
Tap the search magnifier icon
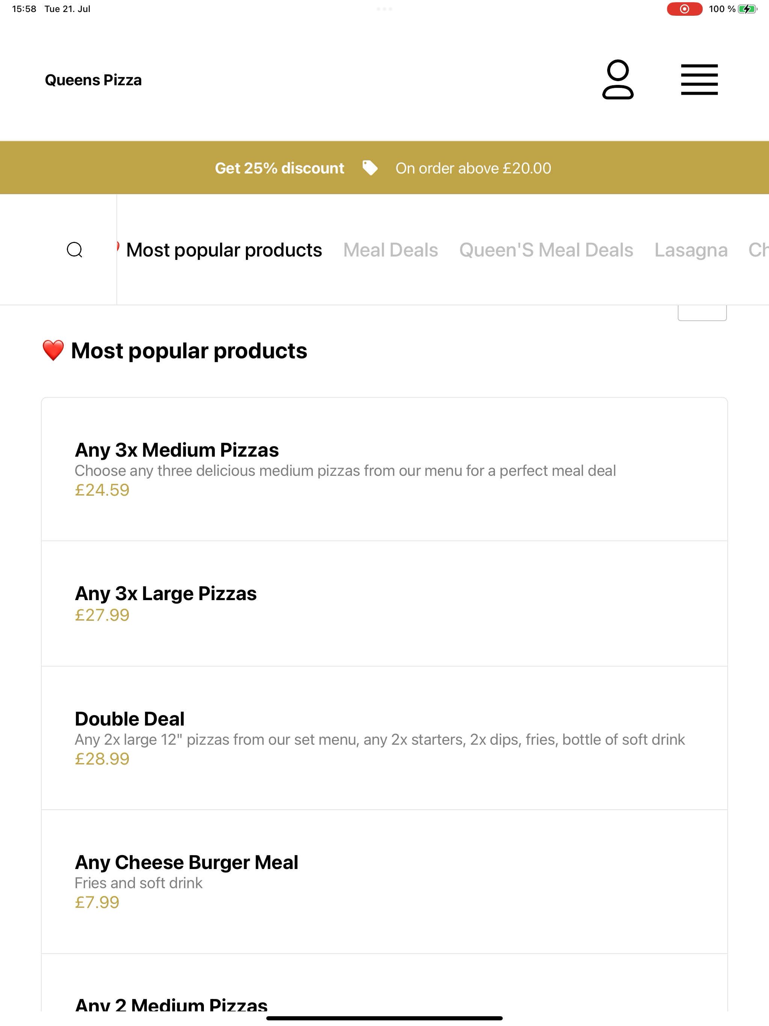coord(75,250)
